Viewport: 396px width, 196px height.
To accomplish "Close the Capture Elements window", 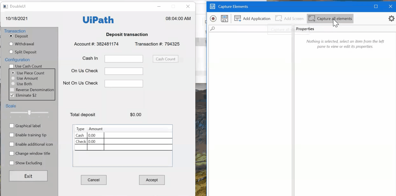I will tap(390, 6).
